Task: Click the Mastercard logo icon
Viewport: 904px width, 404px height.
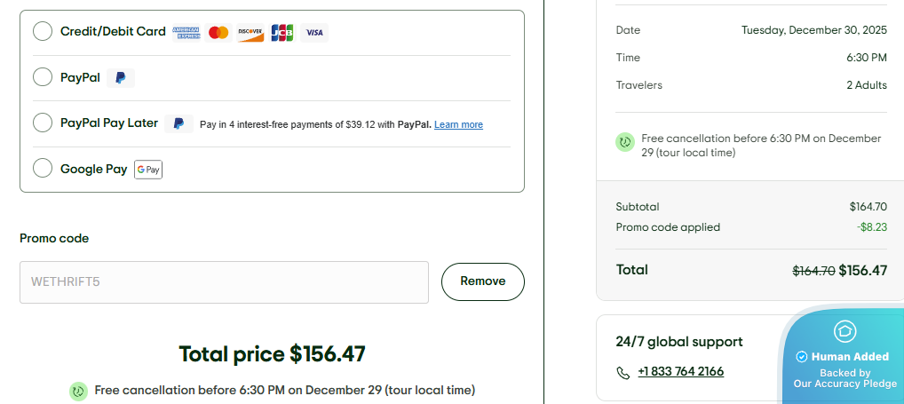Action: [x=218, y=33]
